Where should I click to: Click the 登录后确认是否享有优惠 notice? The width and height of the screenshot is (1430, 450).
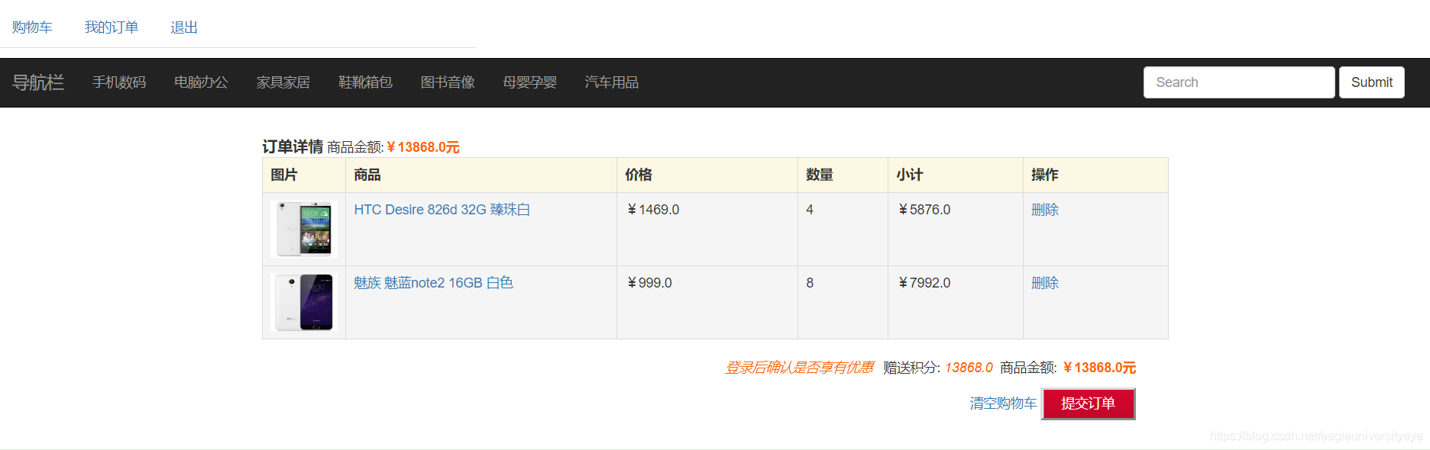799,368
